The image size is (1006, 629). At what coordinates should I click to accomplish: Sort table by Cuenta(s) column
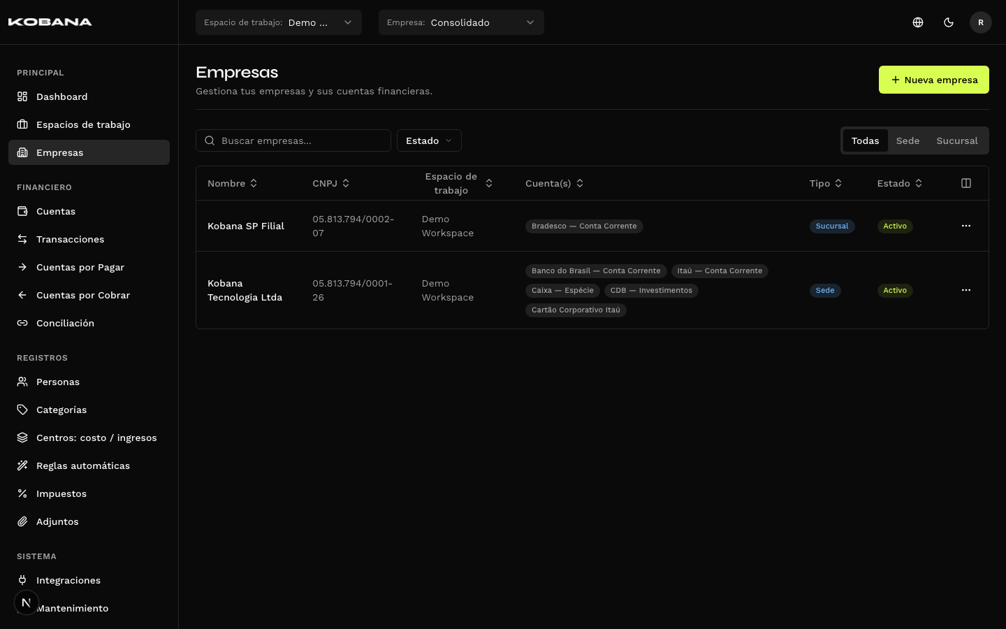[555, 183]
